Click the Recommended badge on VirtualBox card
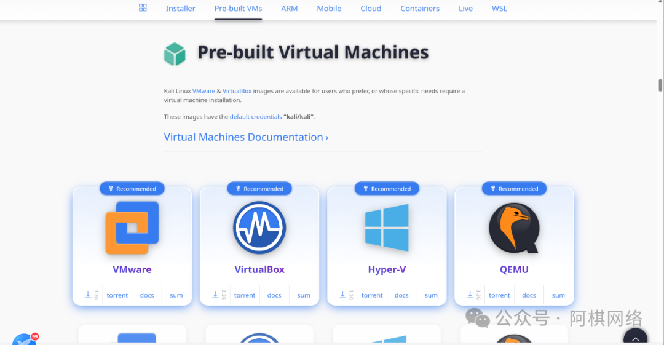Screen dimensions: 664x345 click(x=259, y=189)
